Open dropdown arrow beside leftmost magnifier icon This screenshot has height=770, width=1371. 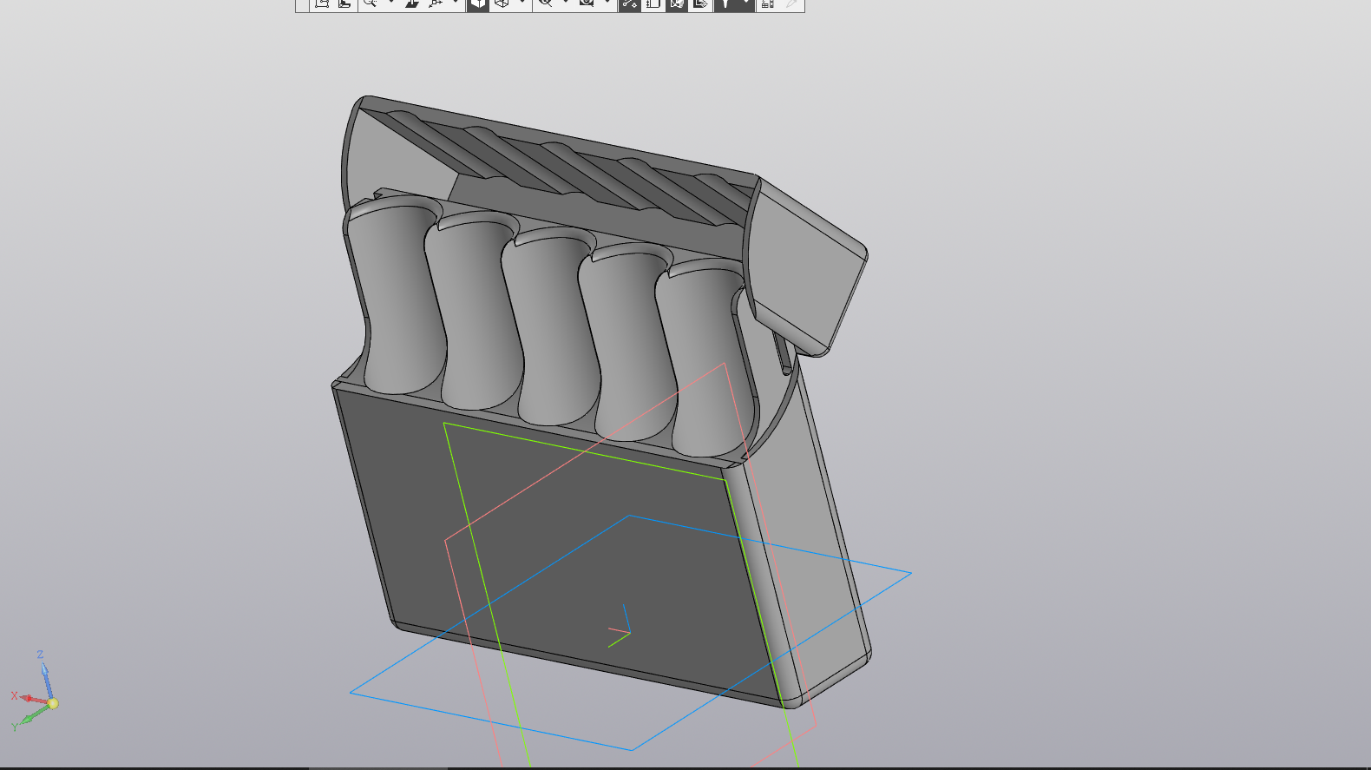[x=390, y=3]
